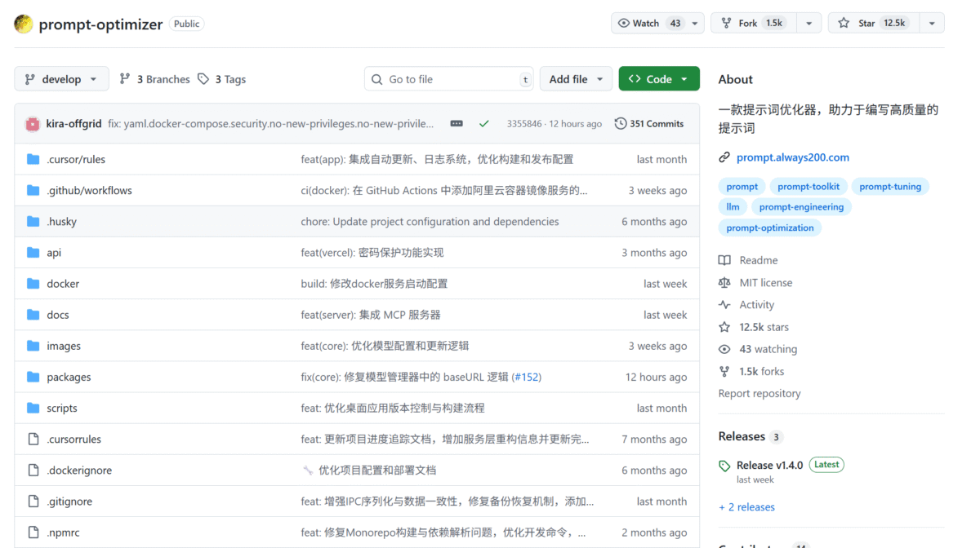Open commit 'feat(vercel): 密码保护功能实现'
This screenshot has width=980, height=548.
pyautogui.click(x=372, y=253)
